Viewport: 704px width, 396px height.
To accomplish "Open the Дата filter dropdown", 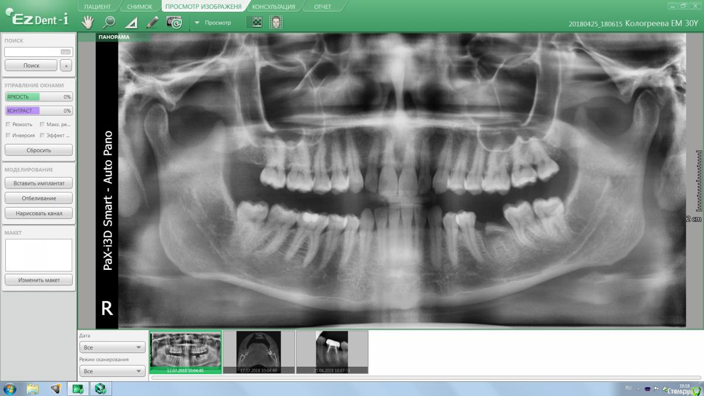I will [112, 347].
